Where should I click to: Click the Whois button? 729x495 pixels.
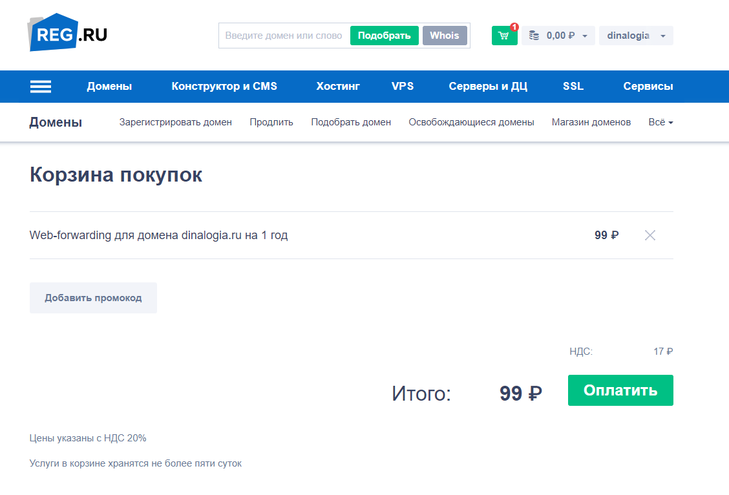pyautogui.click(x=445, y=36)
